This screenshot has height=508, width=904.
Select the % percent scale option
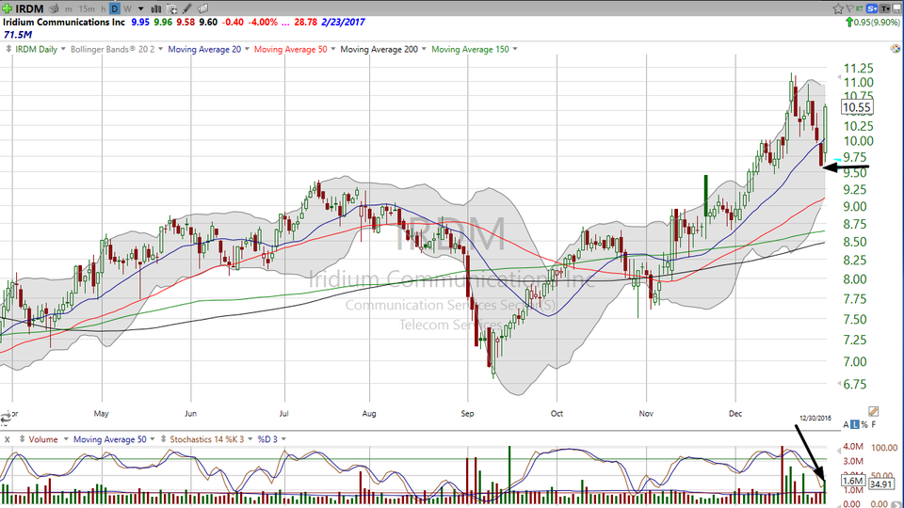click(x=864, y=424)
